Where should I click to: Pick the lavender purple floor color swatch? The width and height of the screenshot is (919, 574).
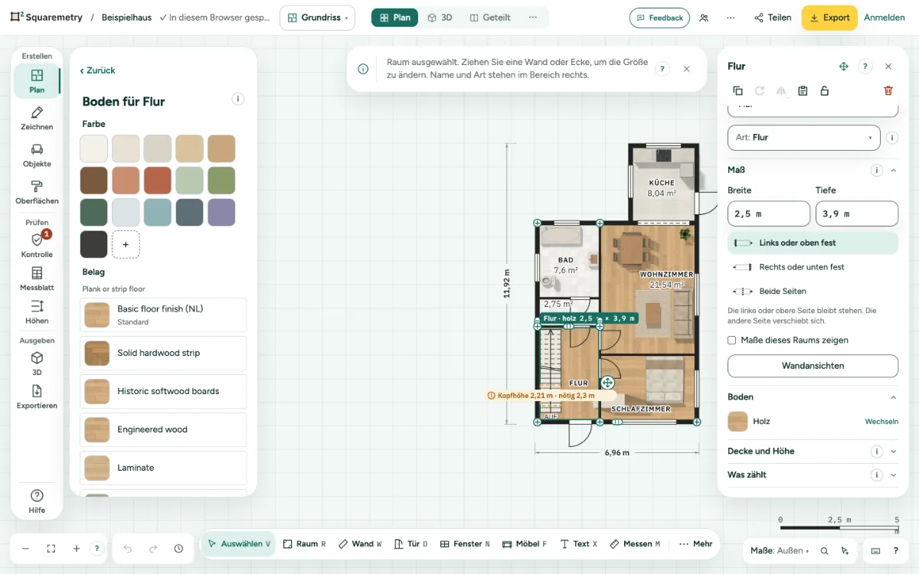(x=221, y=213)
